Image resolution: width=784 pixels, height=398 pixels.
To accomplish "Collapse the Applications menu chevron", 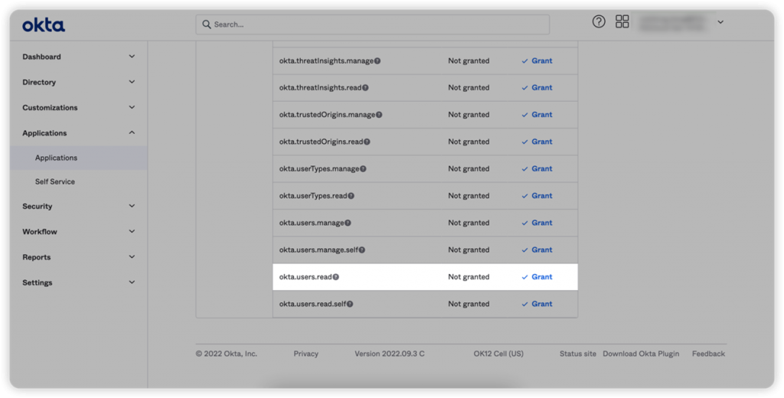I will coord(132,133).
